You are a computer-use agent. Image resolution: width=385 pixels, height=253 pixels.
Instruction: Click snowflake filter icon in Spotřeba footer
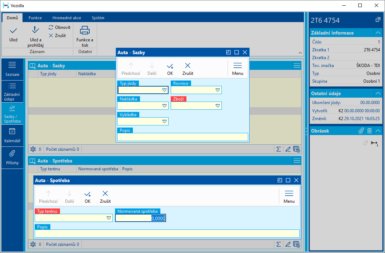33,244
